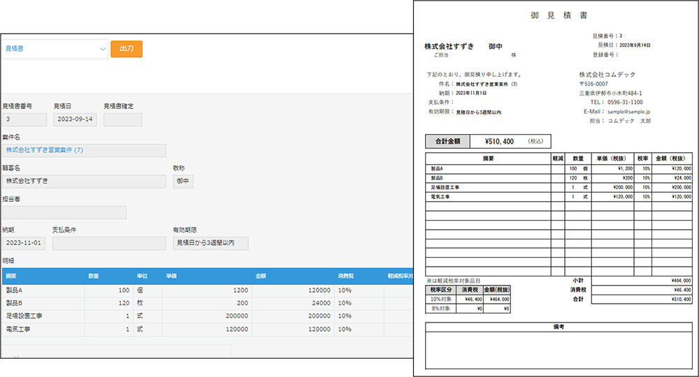Click the address 三重県伊勢市小木町484-1
This screenshot has height=377, width=699.
610,93
